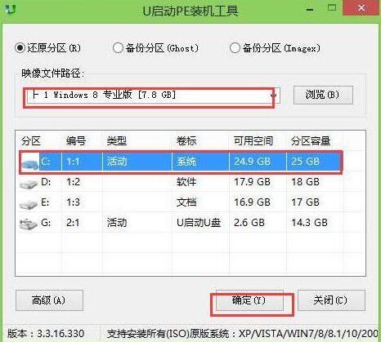This screenshot has height=342, width=381.
Task: Click the 分区容量 column header
Action: [311, 141]
